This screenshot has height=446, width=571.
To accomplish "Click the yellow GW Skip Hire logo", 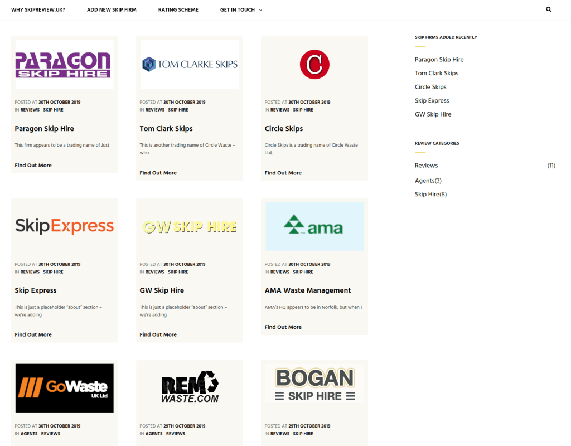I will pos(190,226).
